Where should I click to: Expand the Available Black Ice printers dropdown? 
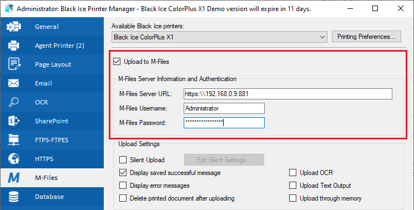219,37
